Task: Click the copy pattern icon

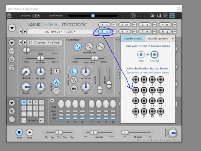Action: click(x=12, y=111)
